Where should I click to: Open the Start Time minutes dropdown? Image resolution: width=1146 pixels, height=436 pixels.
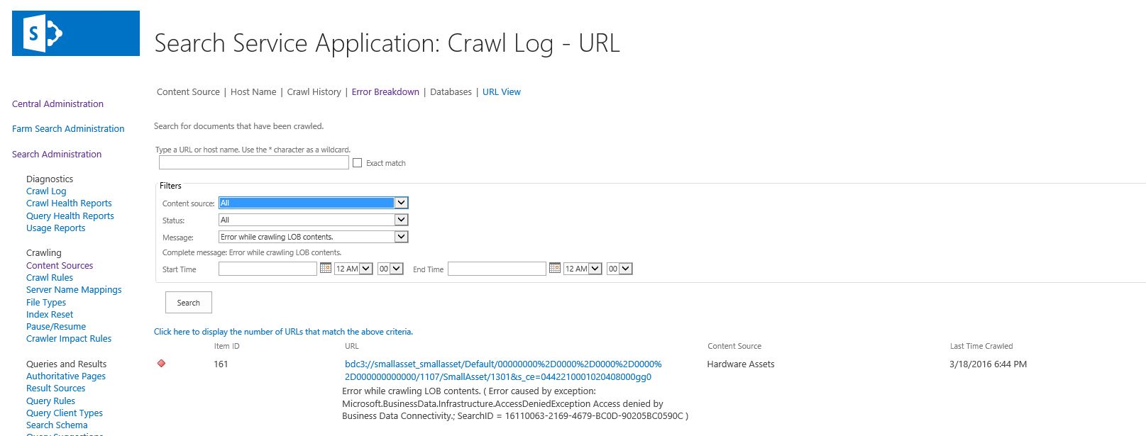[390, 269]
